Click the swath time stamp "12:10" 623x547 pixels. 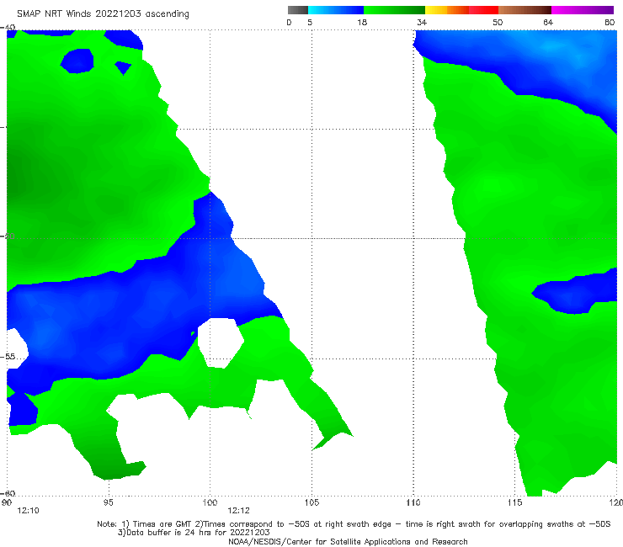click(x=28, y=511)
